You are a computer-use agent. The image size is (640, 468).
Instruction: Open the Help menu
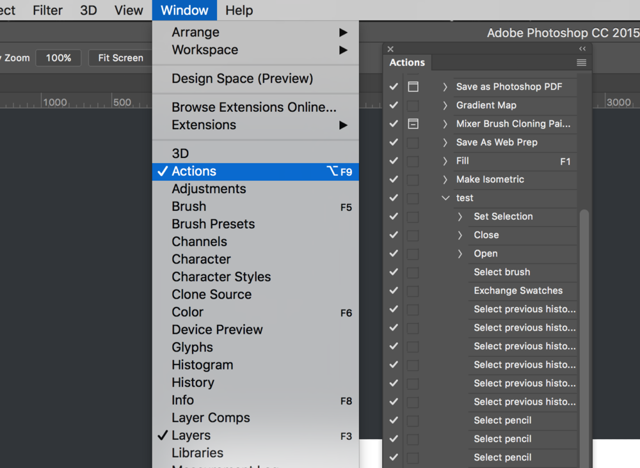tap(239, 10)
